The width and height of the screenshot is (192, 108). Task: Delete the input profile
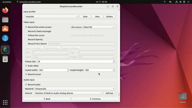(109, 16)
